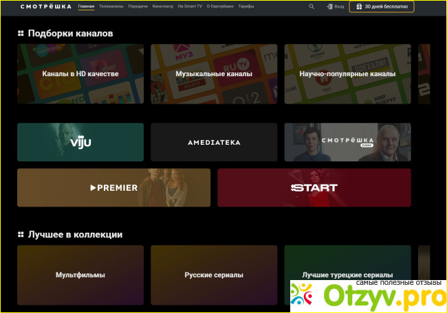The height and width of the screenshot is (313, 447).
Task: Open the О Смотрёшке page
Action: (220, 6)
